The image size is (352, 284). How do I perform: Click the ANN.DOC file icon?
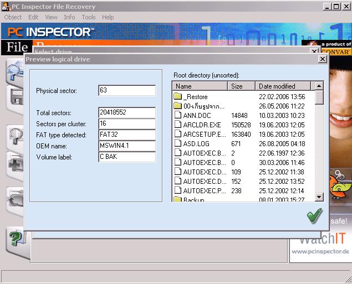coord(178,115)
